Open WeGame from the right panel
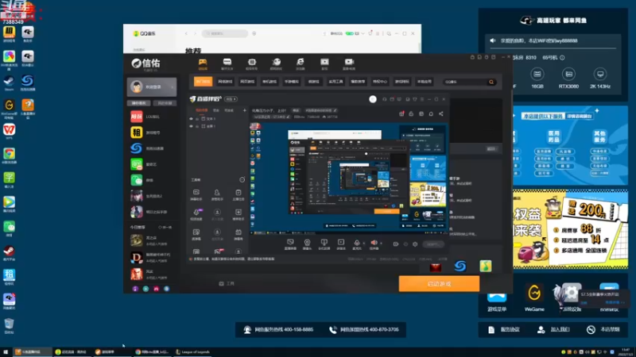Image resolution: width=636 pixels, height=357 pixels. click(534, 297)
